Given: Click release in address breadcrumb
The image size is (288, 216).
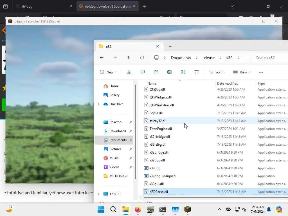Looking at the screenshot, I should coord(208,58).
